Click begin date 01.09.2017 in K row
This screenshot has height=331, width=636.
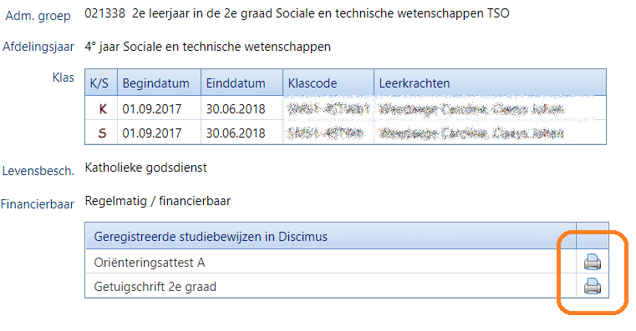coord(152,109)
